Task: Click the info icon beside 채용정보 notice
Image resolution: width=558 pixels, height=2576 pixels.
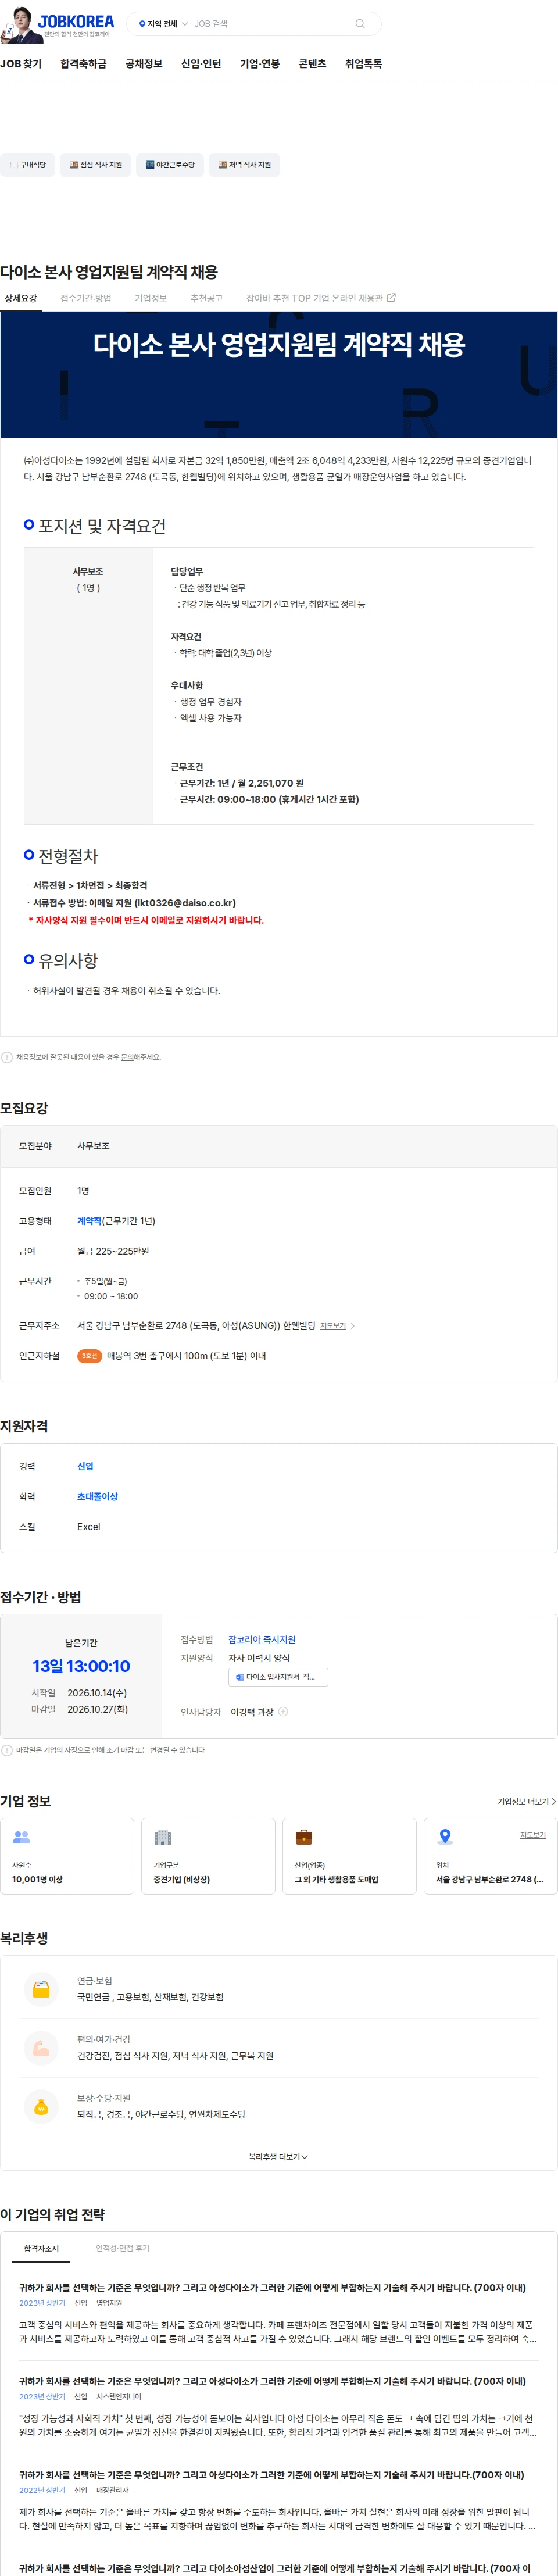Action: click(x=7, y=1058)
